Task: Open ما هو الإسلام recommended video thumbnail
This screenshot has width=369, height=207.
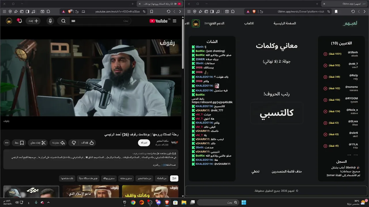Action: click(x=91, y=191)
